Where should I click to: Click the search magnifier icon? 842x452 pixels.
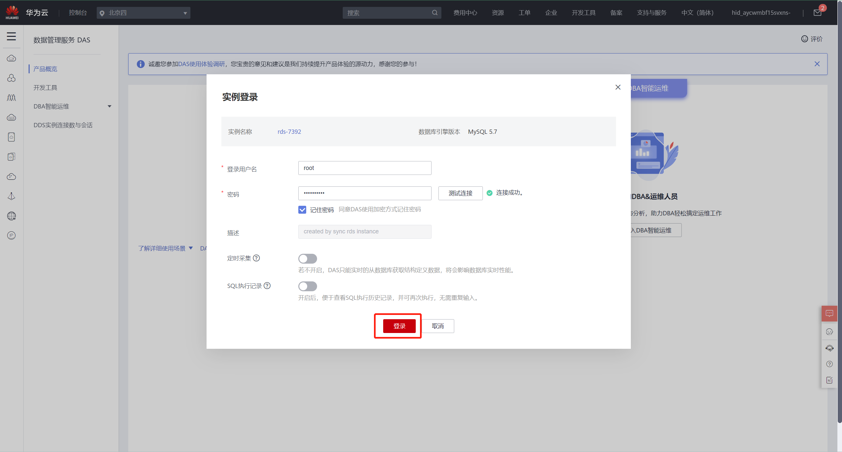[435, 13]
